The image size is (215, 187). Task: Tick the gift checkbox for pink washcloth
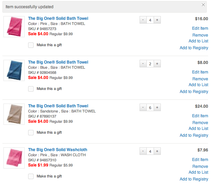pyautogui.click(x=31, y=176)
